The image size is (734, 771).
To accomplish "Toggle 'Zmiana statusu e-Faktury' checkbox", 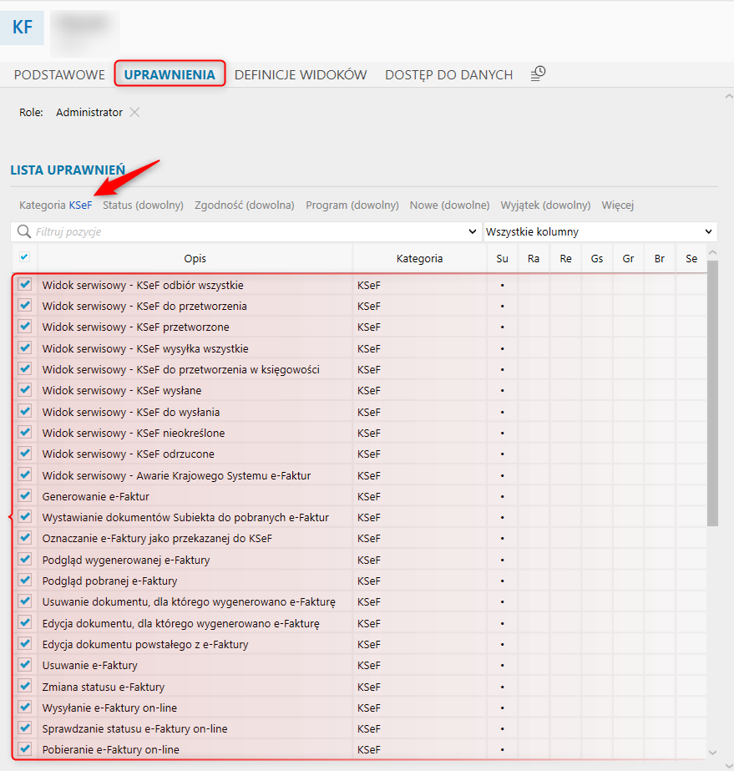I will point(24,686).
